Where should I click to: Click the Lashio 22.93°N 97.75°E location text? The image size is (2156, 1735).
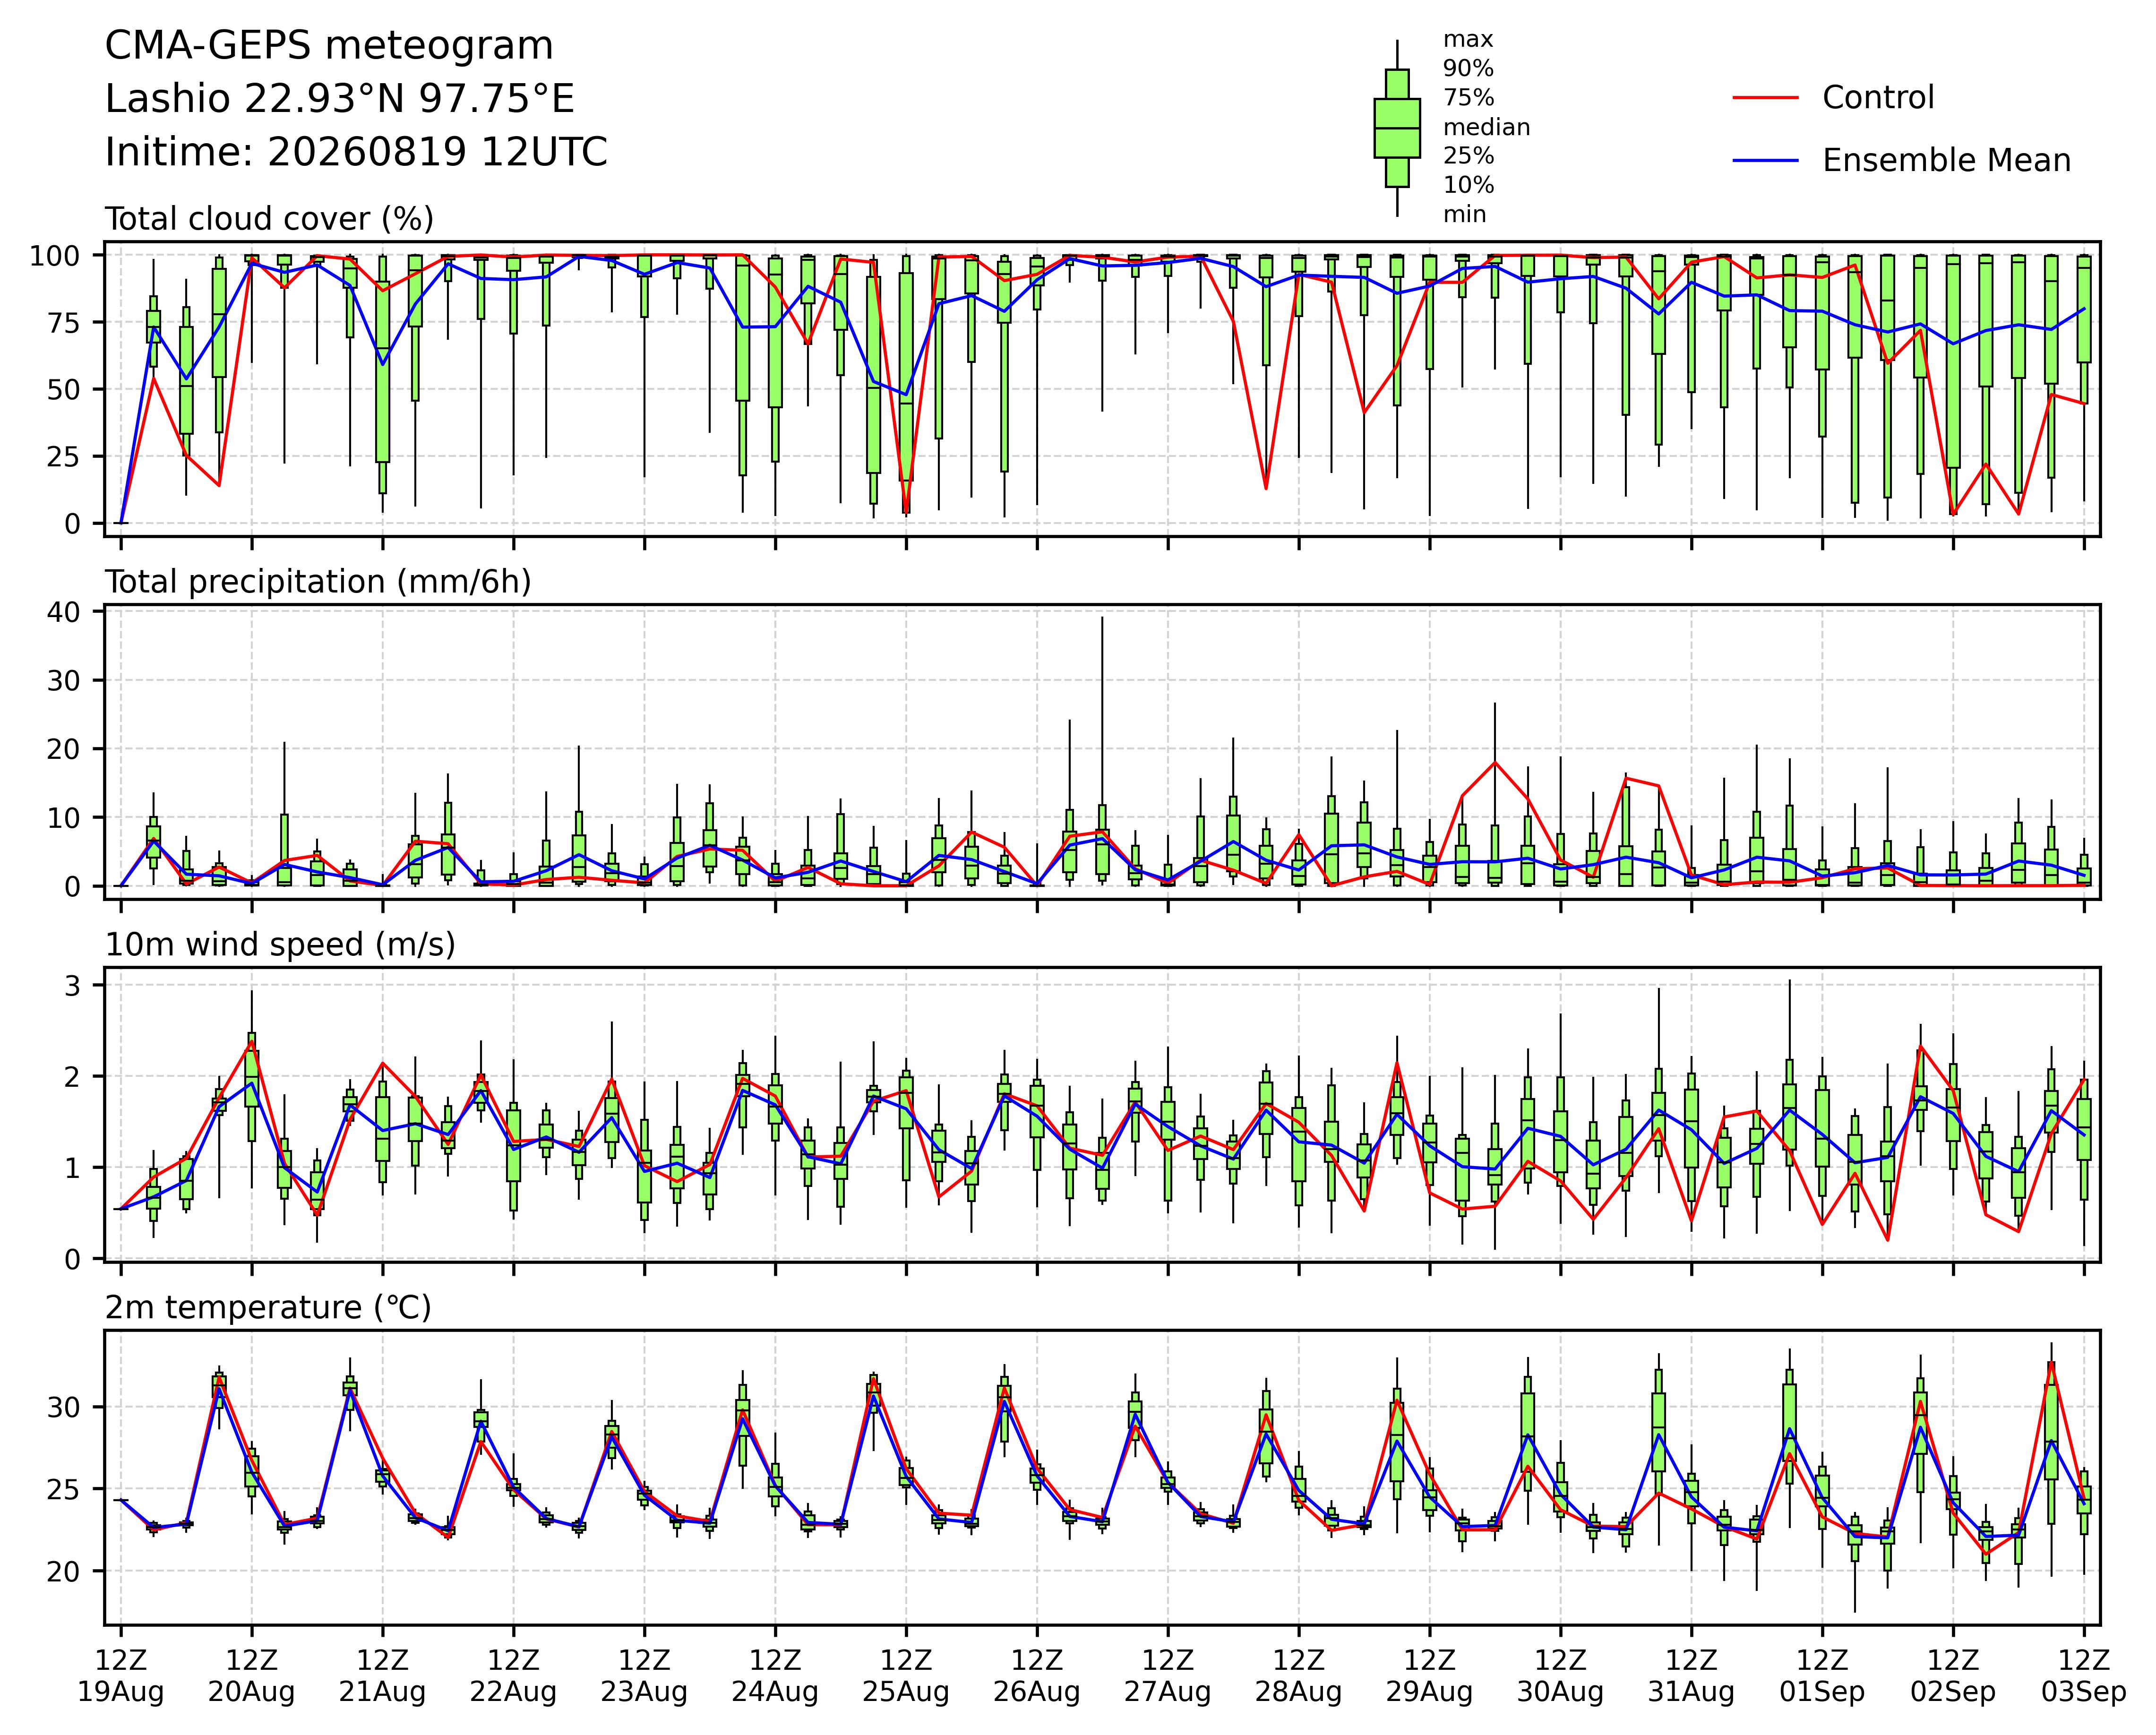(340, 99)
